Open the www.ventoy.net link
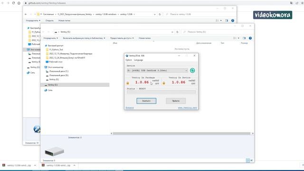Screen dimensions: 304x171 [x=187, y=108]
